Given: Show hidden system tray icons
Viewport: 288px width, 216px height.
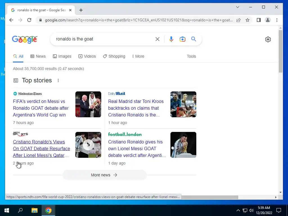Looking at the screenshot, I should point(238,210).
